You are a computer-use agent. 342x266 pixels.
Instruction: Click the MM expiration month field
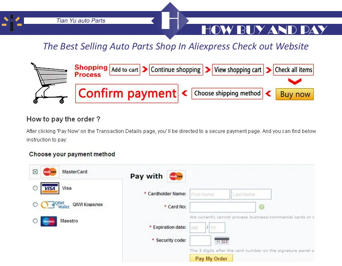tap(198, 228)
